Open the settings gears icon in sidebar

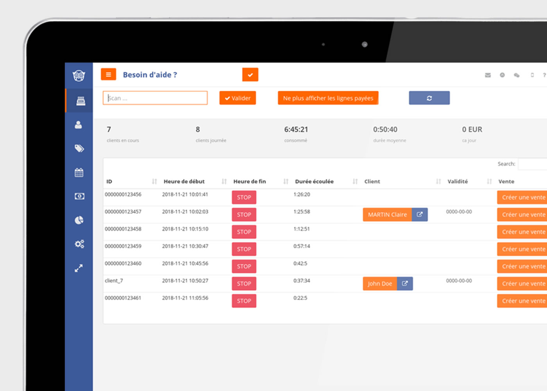point(79,244)
